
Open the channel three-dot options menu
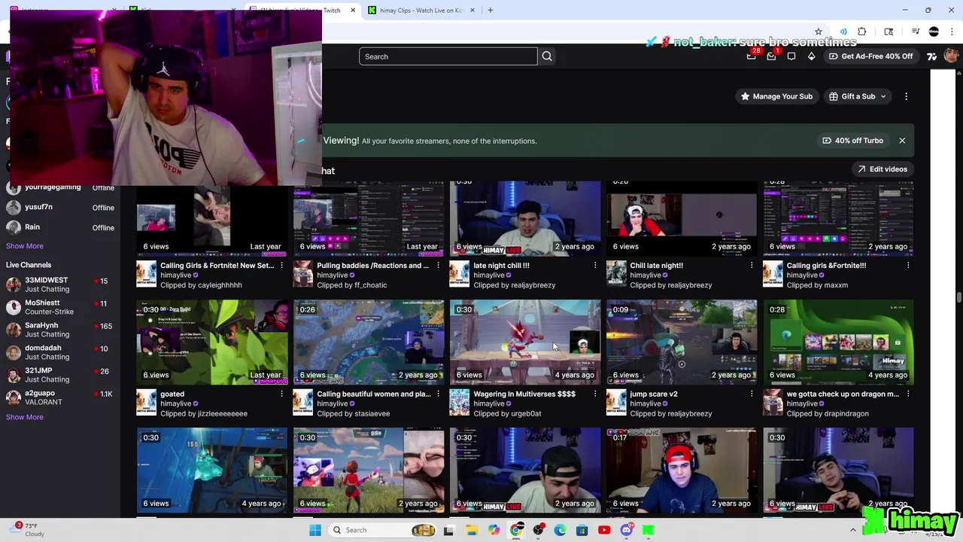906,96
